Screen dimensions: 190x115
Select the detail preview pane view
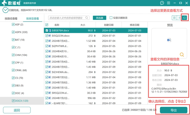click(x=184, y=18)
